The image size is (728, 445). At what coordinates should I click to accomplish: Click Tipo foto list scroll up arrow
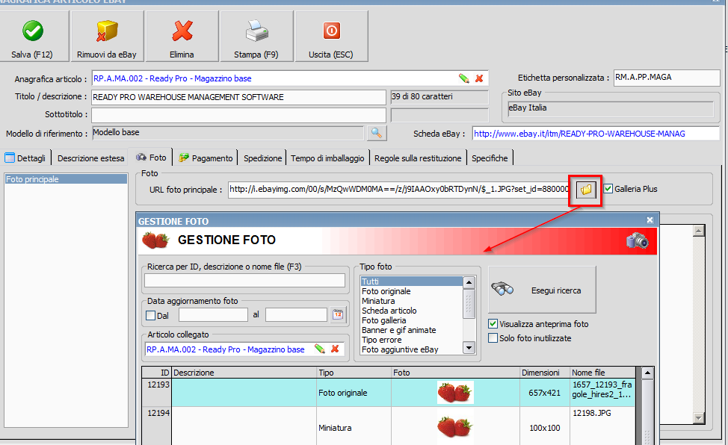click(469, 282)
